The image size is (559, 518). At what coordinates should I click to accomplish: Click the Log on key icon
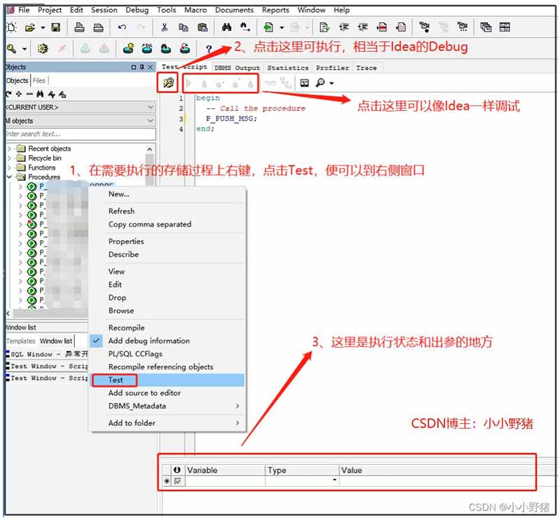click(x=12, y=49)
